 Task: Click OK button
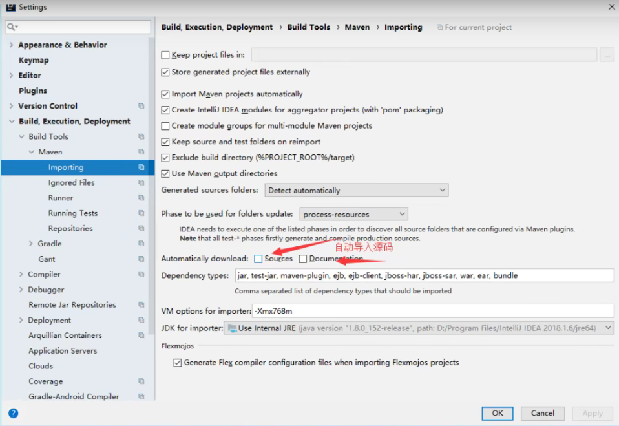click(498, 413)
